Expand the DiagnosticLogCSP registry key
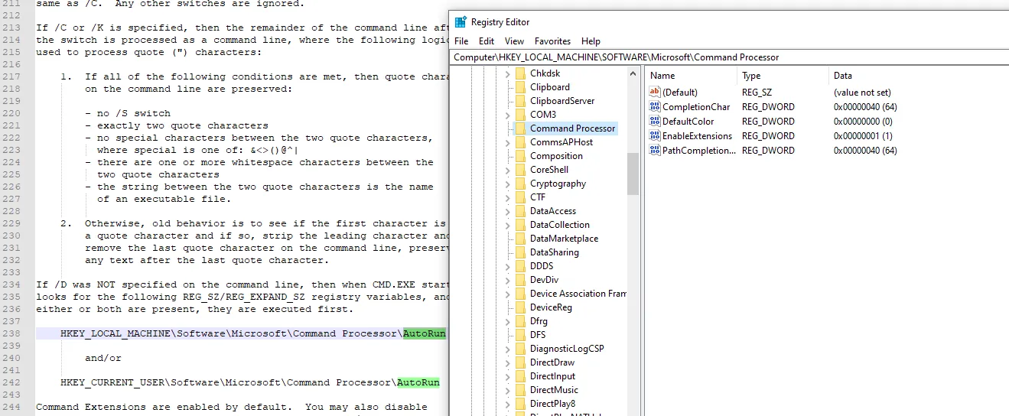1009x416 pixels. pos(507,349)
